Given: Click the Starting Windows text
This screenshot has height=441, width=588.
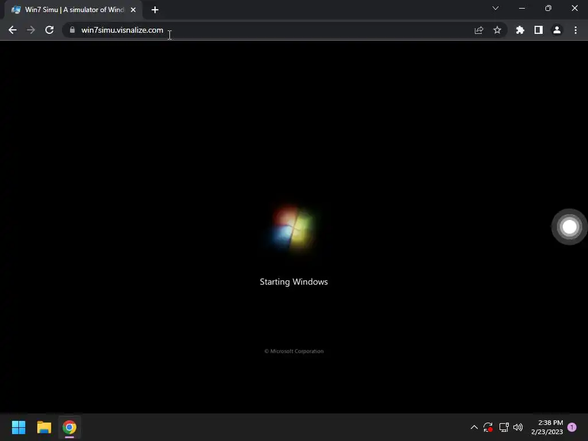Looking at the screenshot, I should click(293, 281).
